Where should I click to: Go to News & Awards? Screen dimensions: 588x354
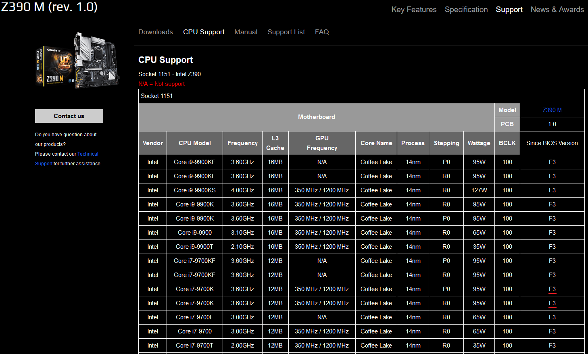[557, 10]
